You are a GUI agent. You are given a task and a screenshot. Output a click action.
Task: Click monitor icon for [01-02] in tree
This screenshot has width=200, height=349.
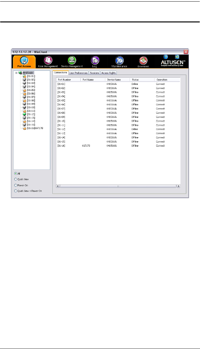click(x=24, y=80)
